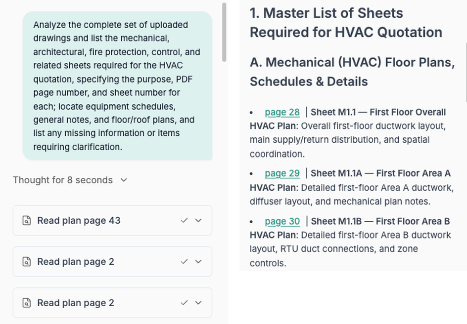467x324 pixels.
Task: Click the Thought for 8 seconds text
Action: (62, 180)
